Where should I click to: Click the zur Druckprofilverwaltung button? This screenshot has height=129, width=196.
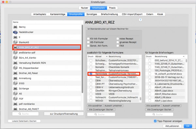pos(64,114)
